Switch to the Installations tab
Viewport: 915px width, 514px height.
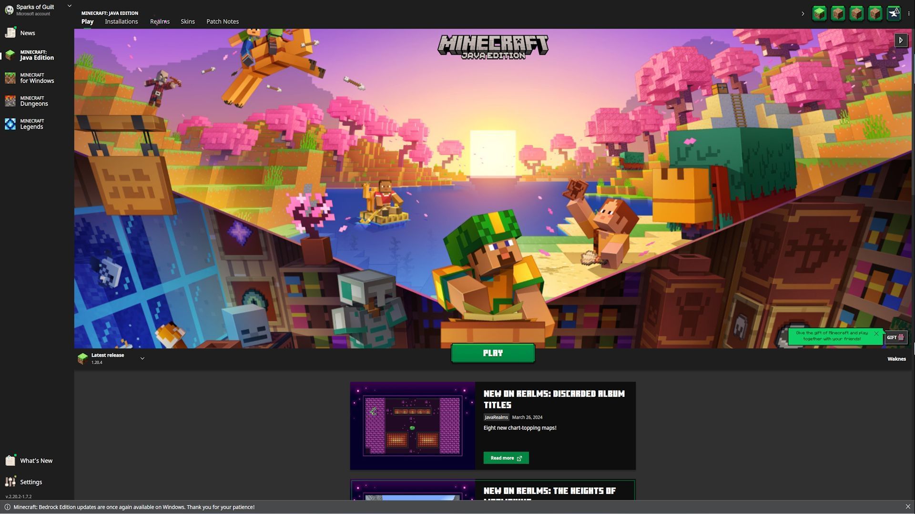point(121,21)
